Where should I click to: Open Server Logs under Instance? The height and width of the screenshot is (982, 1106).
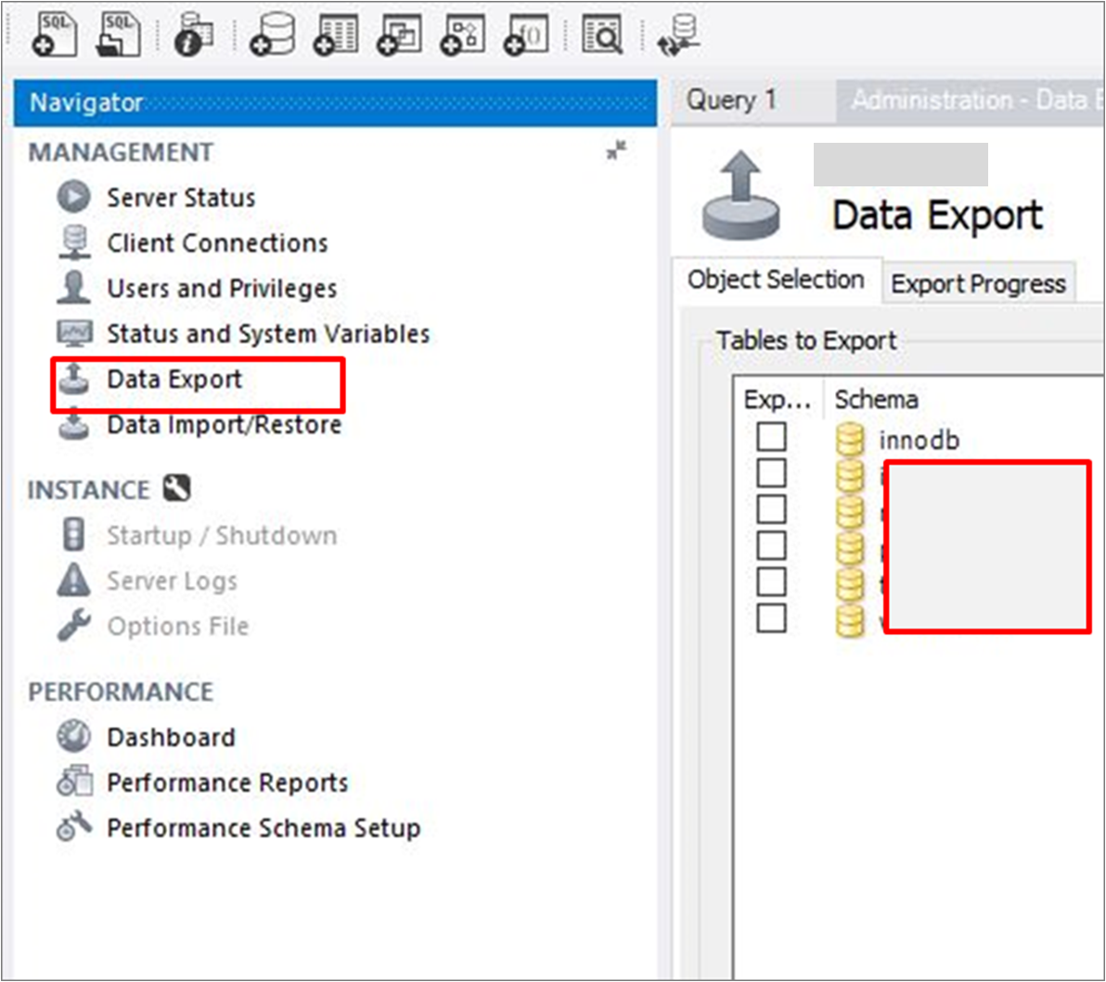point(172,580)
